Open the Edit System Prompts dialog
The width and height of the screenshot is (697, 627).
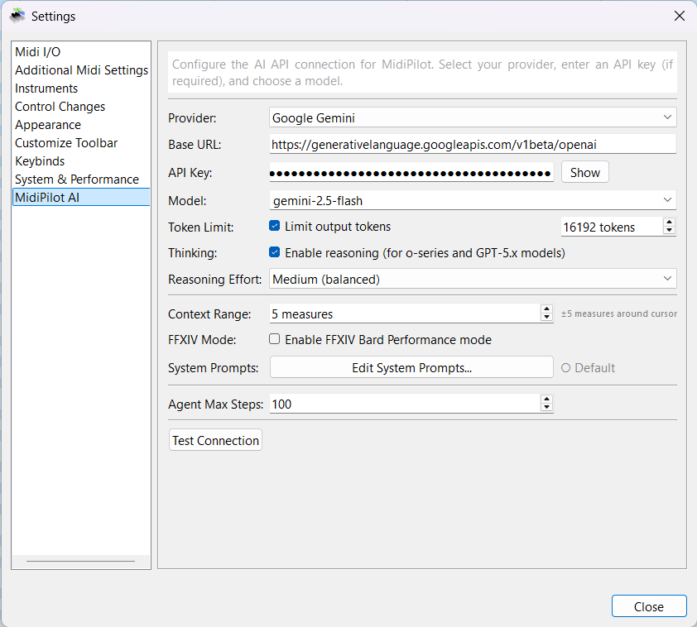point(411,367)
